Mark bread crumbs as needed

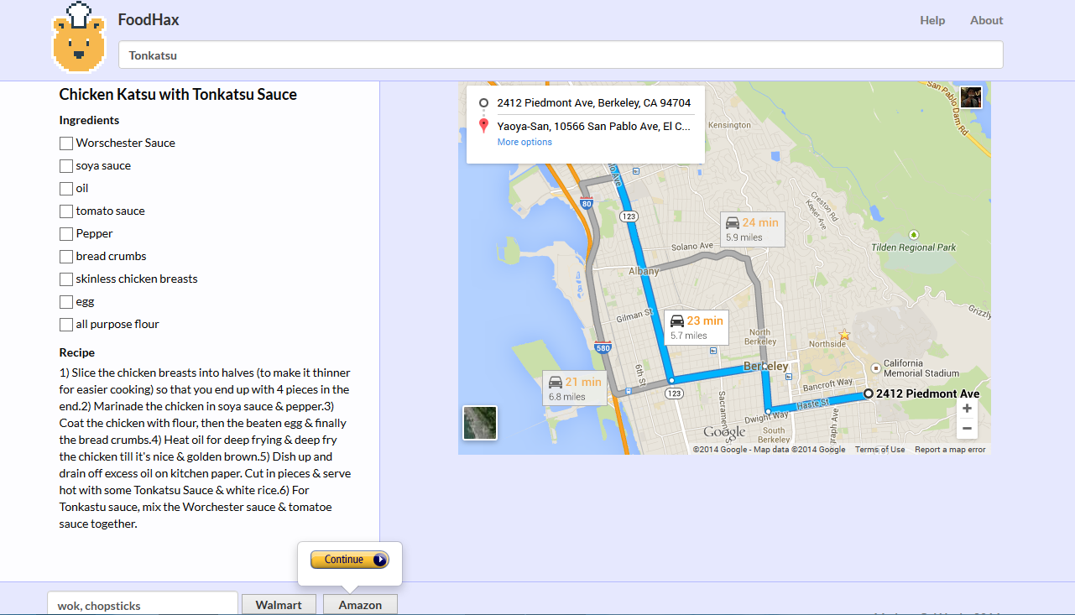pos(66,257)
